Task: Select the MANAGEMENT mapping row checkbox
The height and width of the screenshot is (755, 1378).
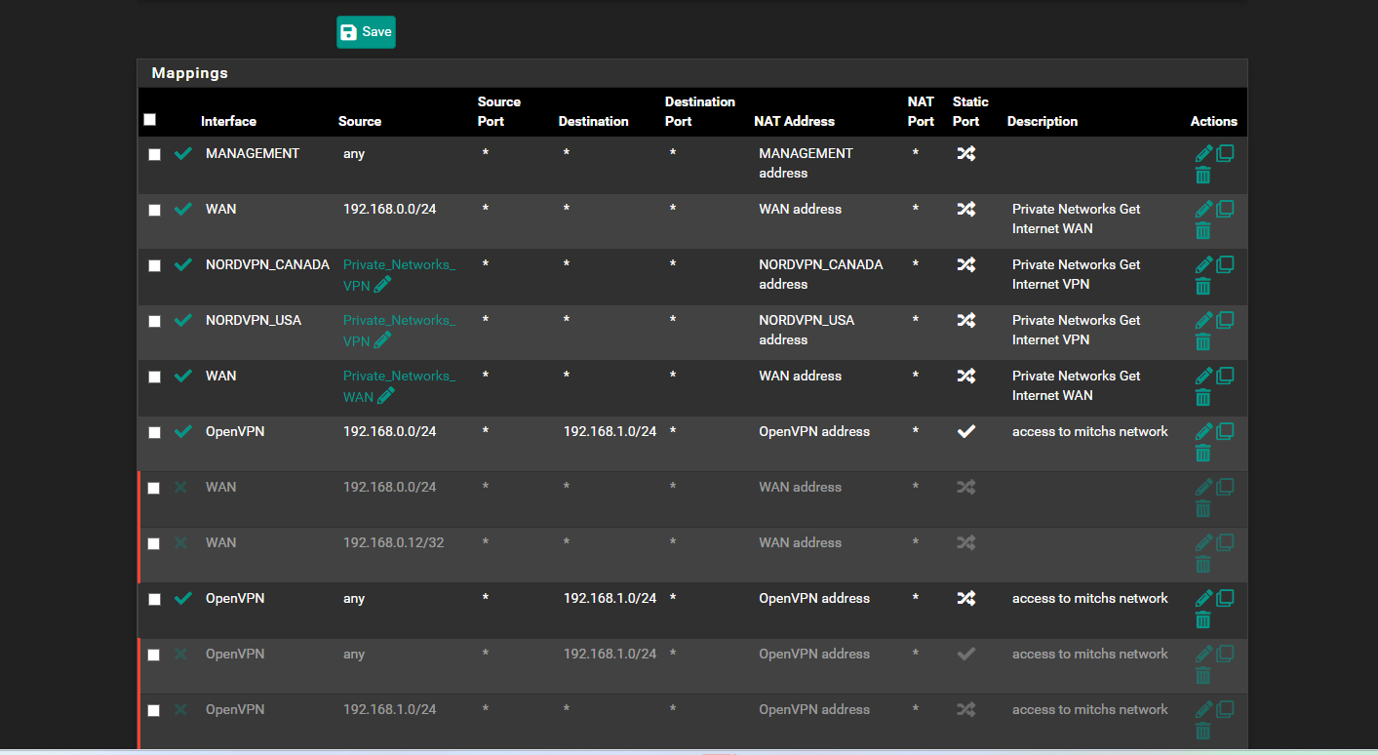Action: pyautogui.click(x=154, y=154)
